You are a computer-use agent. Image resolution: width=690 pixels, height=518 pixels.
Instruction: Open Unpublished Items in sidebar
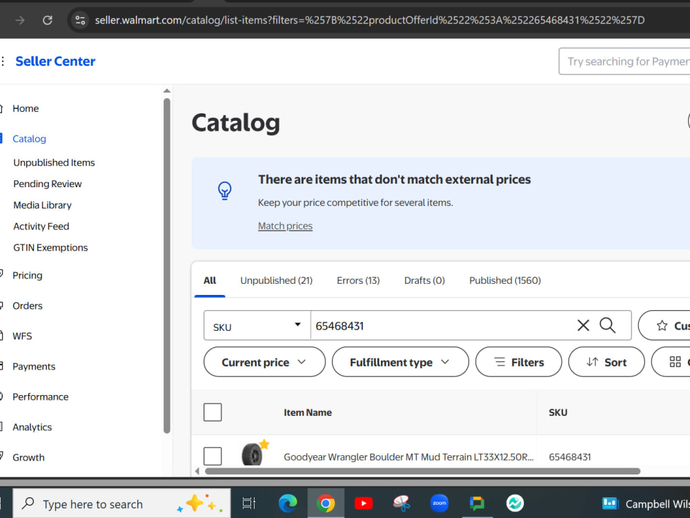coord(54,162)
